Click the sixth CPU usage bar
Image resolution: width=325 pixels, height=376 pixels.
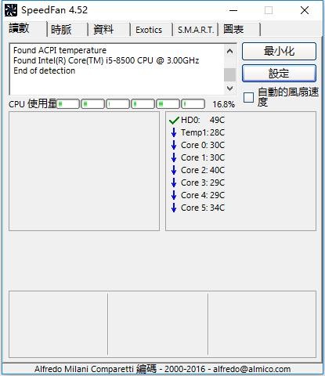click(x=193, y=104)
